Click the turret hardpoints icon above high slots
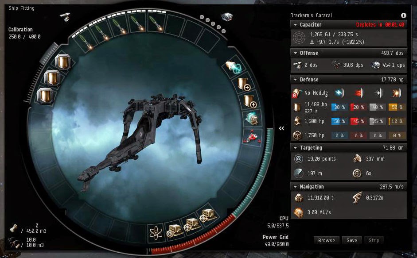 click(65, 16)
